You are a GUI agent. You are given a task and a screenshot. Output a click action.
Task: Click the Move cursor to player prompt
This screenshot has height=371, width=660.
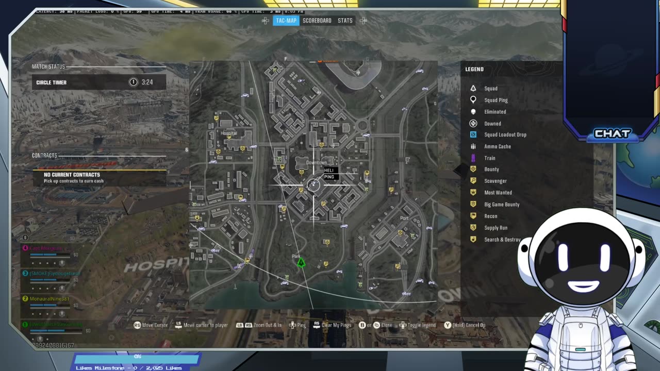pos(202,325)
